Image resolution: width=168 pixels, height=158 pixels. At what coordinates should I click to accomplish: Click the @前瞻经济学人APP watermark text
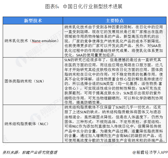click(x=150, y=153)
